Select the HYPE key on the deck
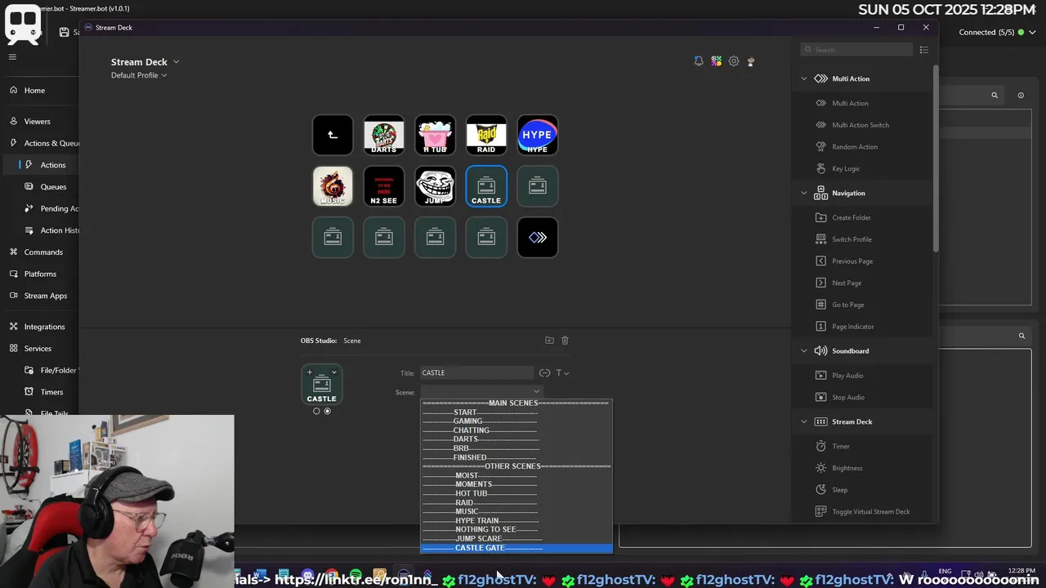 [538, 135]
